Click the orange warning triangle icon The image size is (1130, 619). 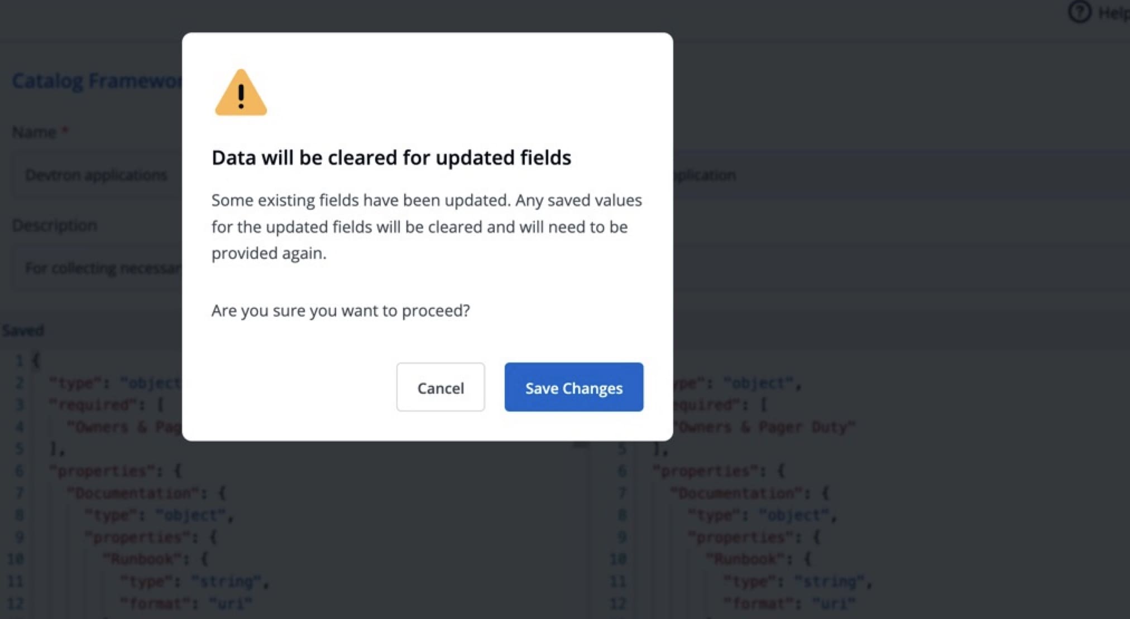(241, 94)
